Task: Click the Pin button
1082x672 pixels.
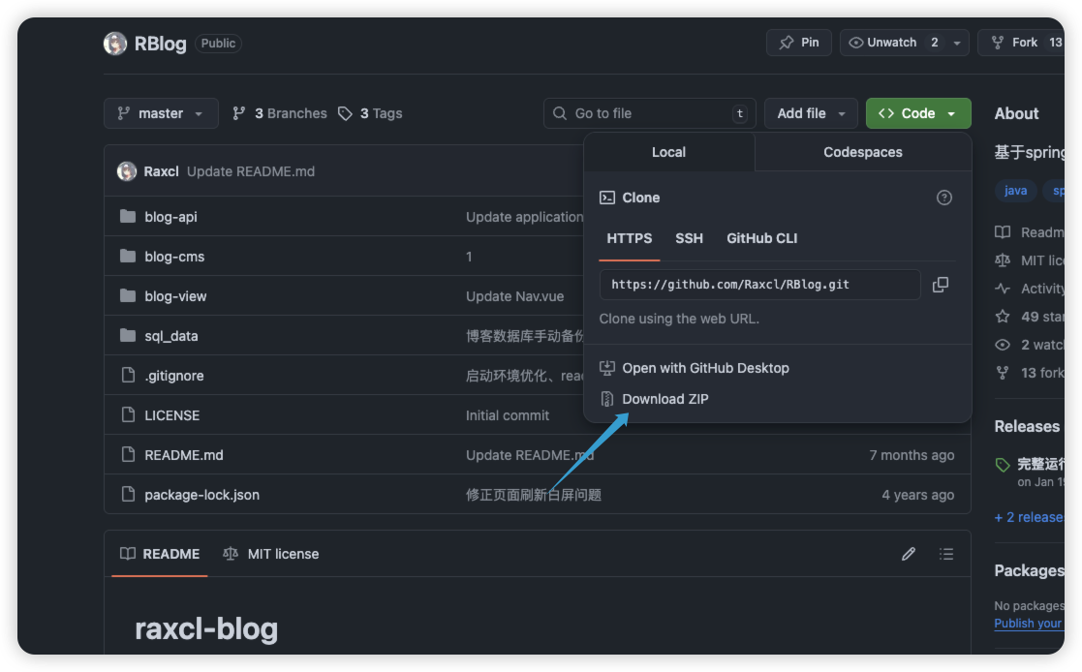Action: (x=798, y=43)
